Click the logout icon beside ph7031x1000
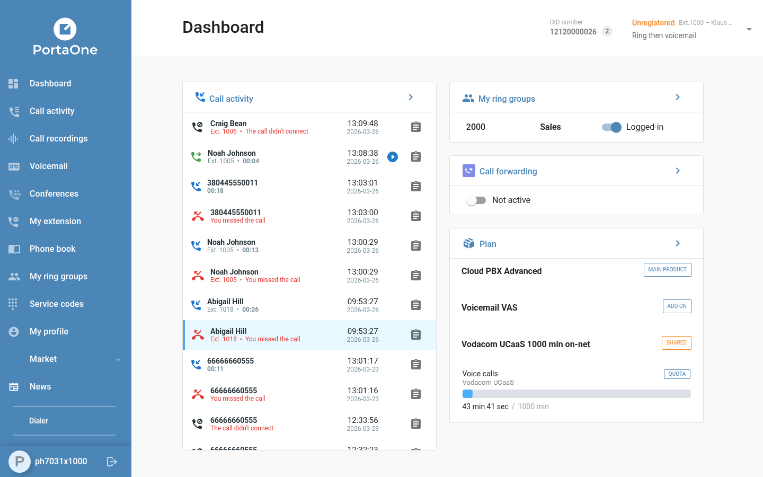The height and width of the screenshot is (477, 763). tap(112, 462)
